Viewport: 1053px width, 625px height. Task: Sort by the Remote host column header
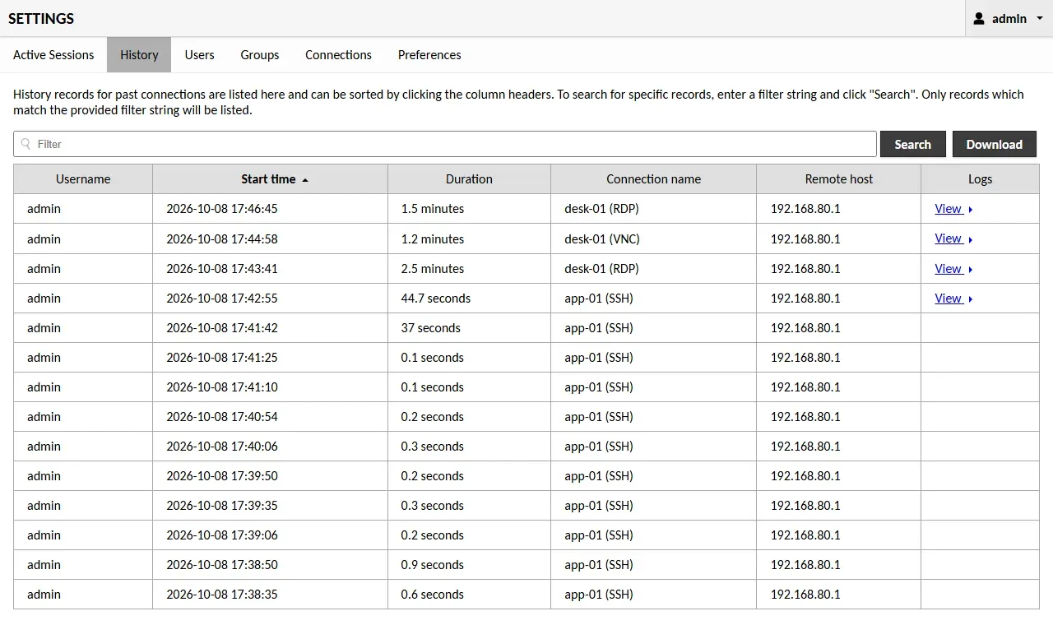point(839,179)
